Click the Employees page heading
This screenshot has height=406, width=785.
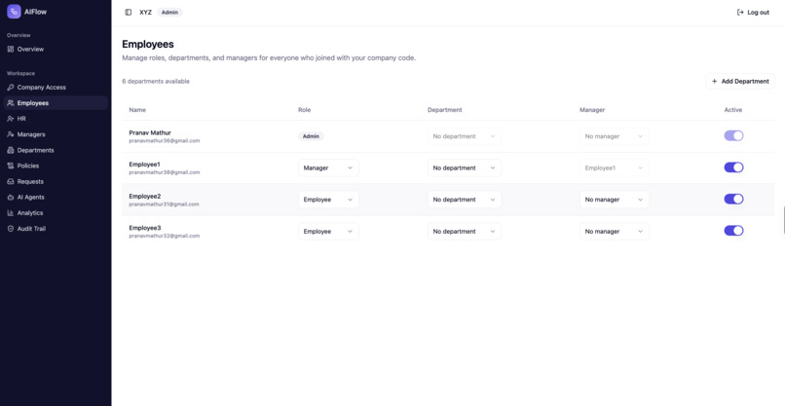(x=148, y=44)
